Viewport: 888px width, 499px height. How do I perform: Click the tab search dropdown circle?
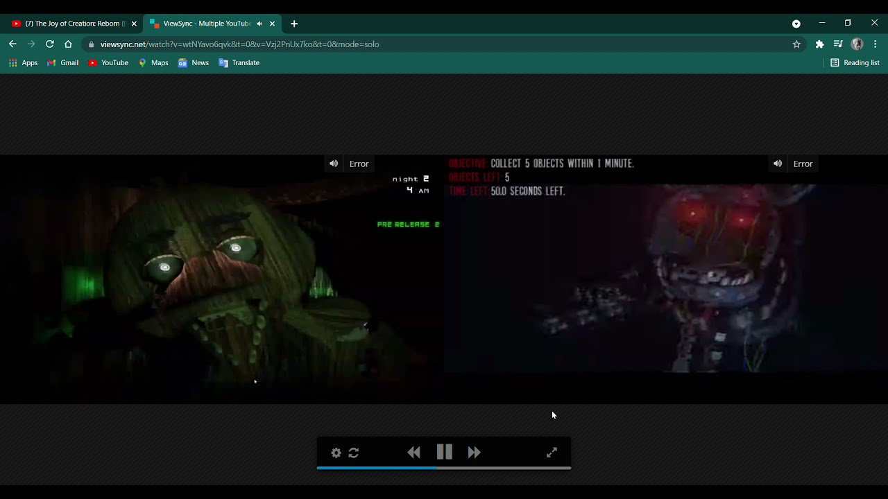[x=796, y=24]
